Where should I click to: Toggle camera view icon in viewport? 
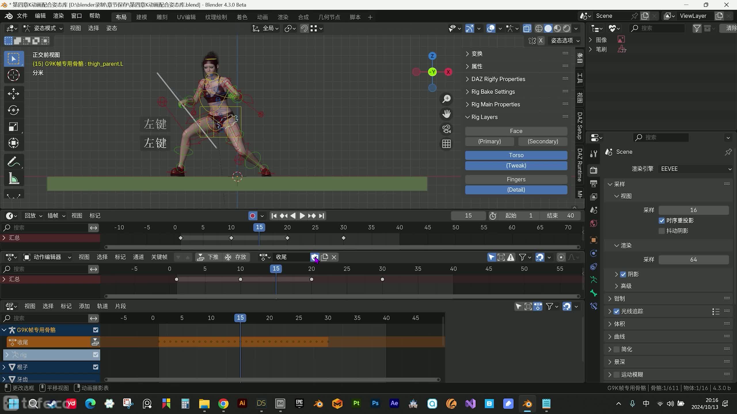tap(447, 129)
